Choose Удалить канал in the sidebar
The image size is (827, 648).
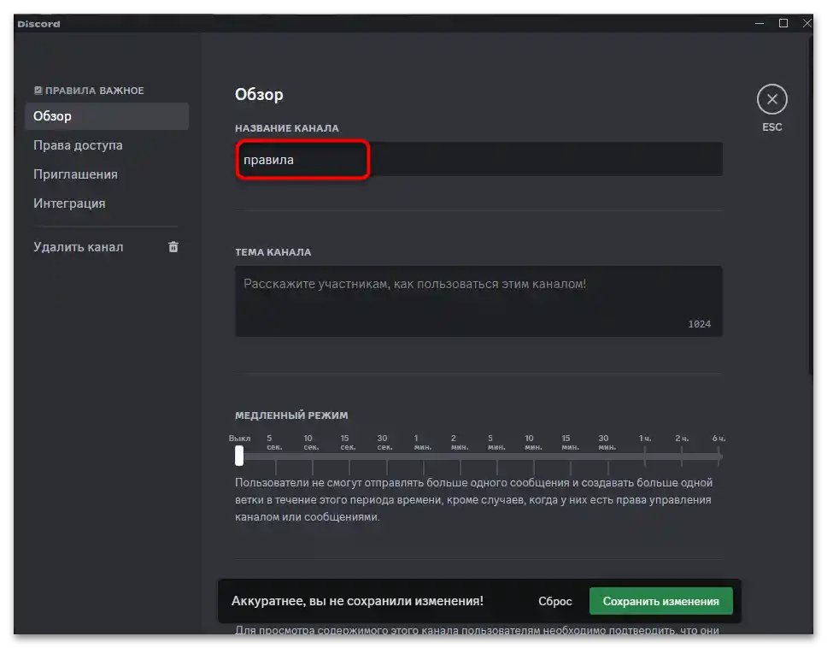[107, 247]
